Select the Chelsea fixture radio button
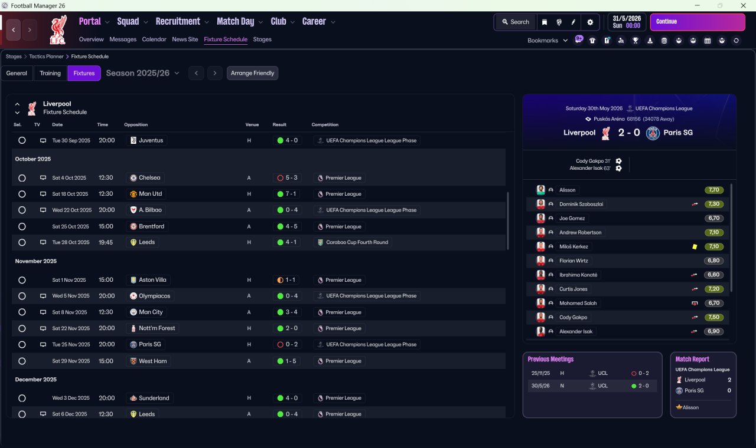The image size is (756, 448). tap(22, 178)
